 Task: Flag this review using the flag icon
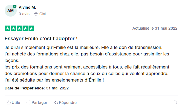point(175,102)
